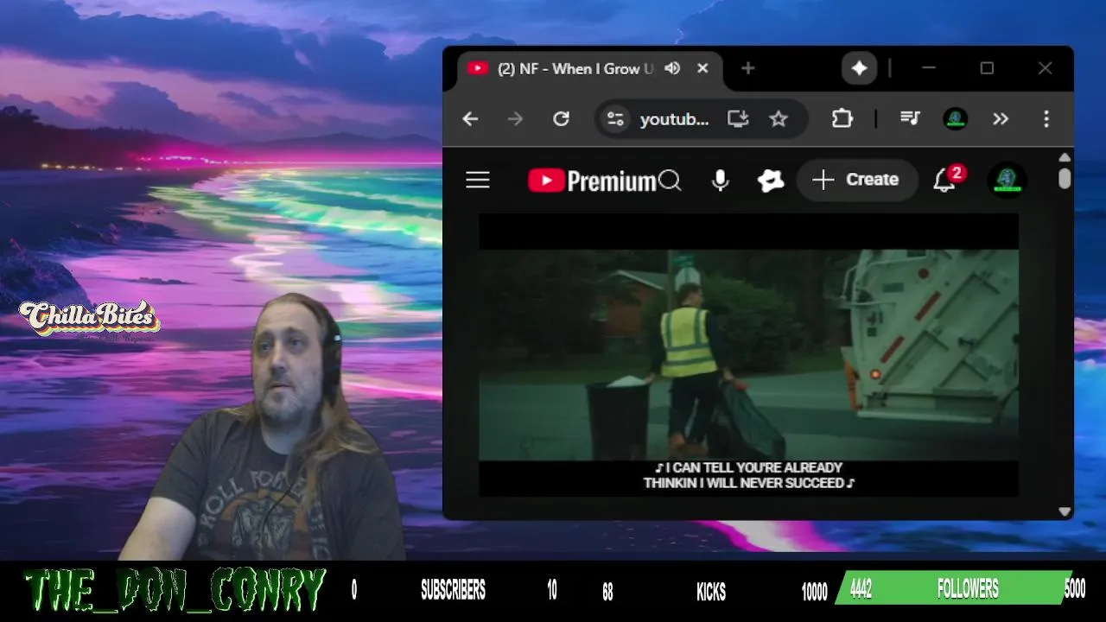Close the browser window
Image resolution: width=1106 pixels, height=622 pixels.
[1045, 68]
